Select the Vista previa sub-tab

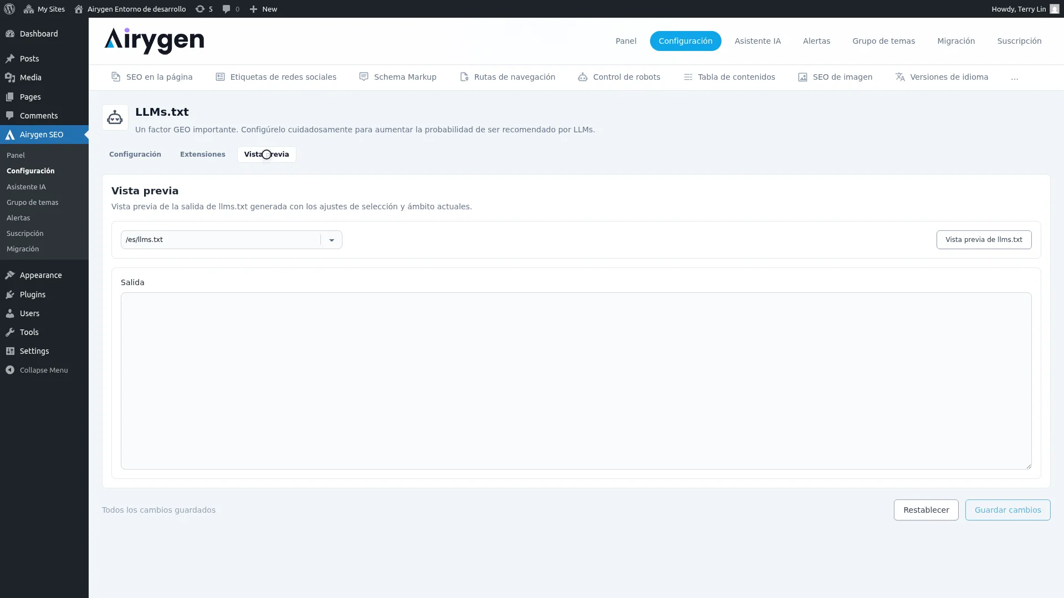(x=267, y=154)
